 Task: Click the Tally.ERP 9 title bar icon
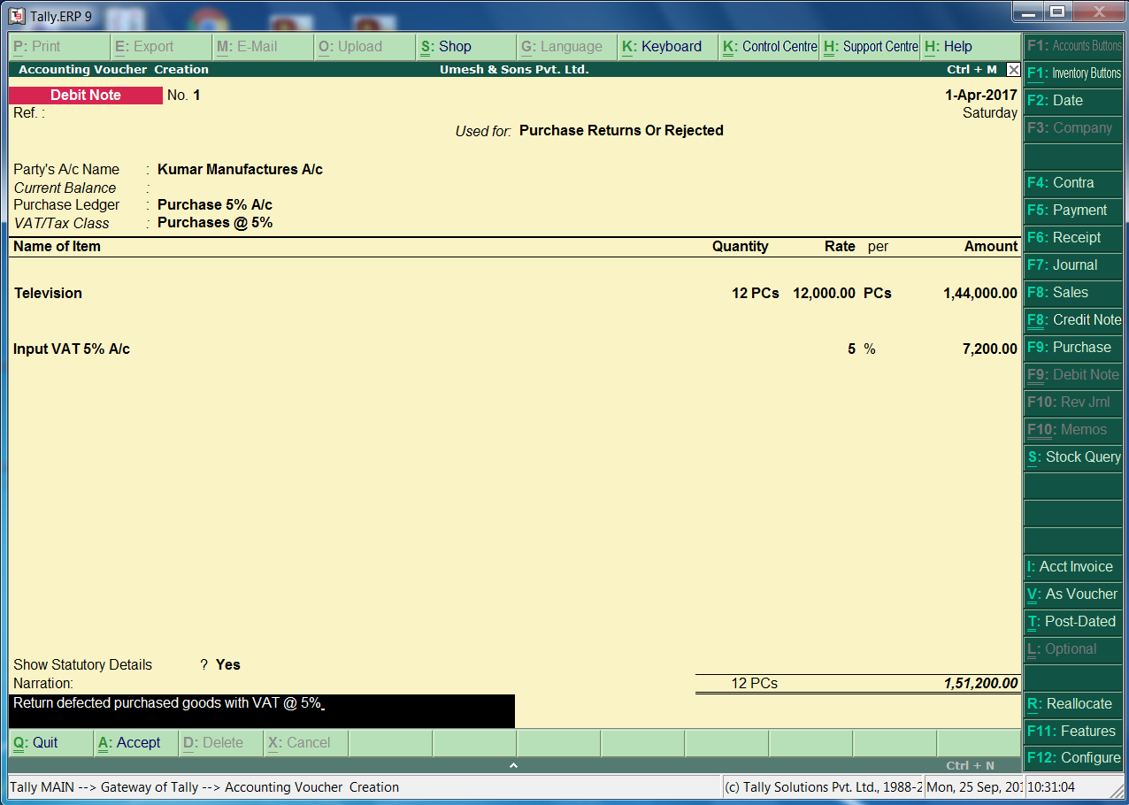pos(16,16)
